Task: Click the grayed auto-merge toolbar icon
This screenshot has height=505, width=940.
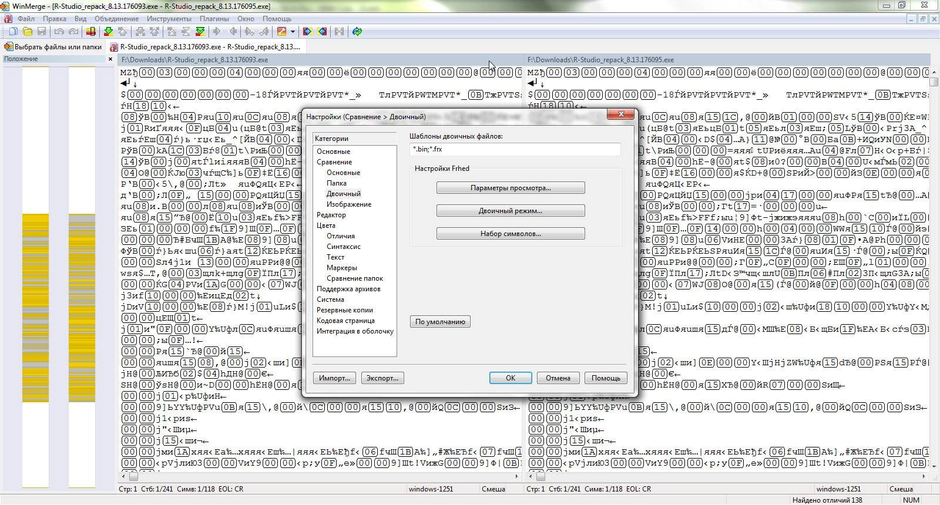Action: pyautogui.click(x=339, y=32)
